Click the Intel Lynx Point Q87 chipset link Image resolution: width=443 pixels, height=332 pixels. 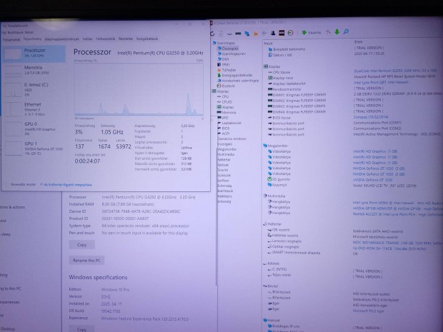coord(381,82)
